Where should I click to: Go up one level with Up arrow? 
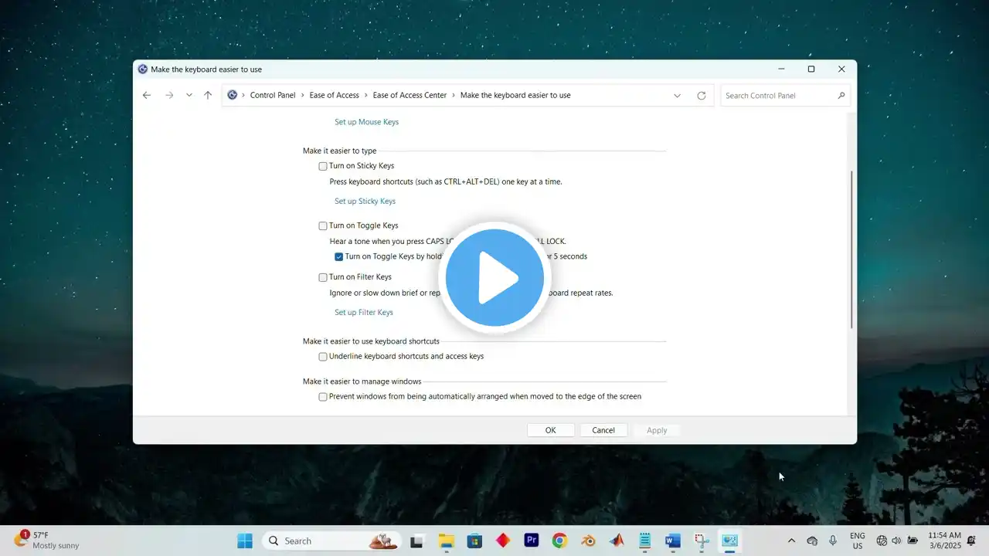(208, 95)
